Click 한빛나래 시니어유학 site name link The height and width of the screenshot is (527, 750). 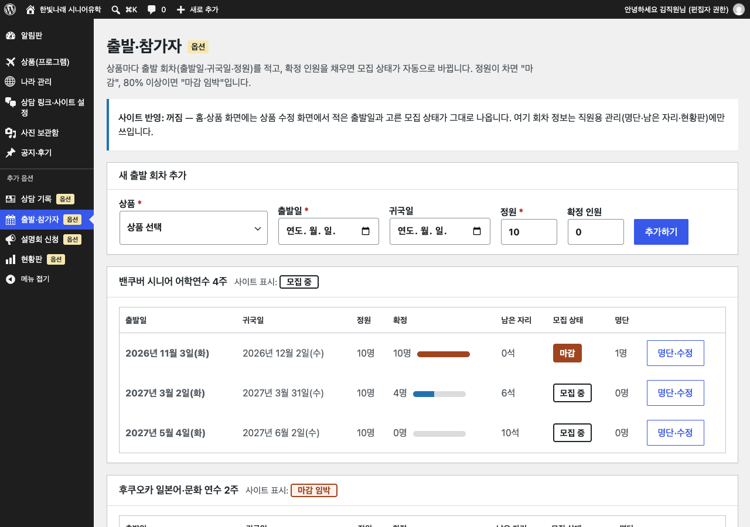pos(70,9)
